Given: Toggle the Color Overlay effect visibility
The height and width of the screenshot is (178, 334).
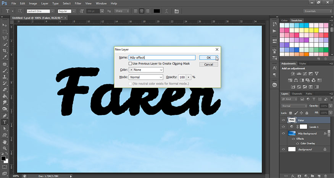Looking at the screenshot, I should (298, 144).
